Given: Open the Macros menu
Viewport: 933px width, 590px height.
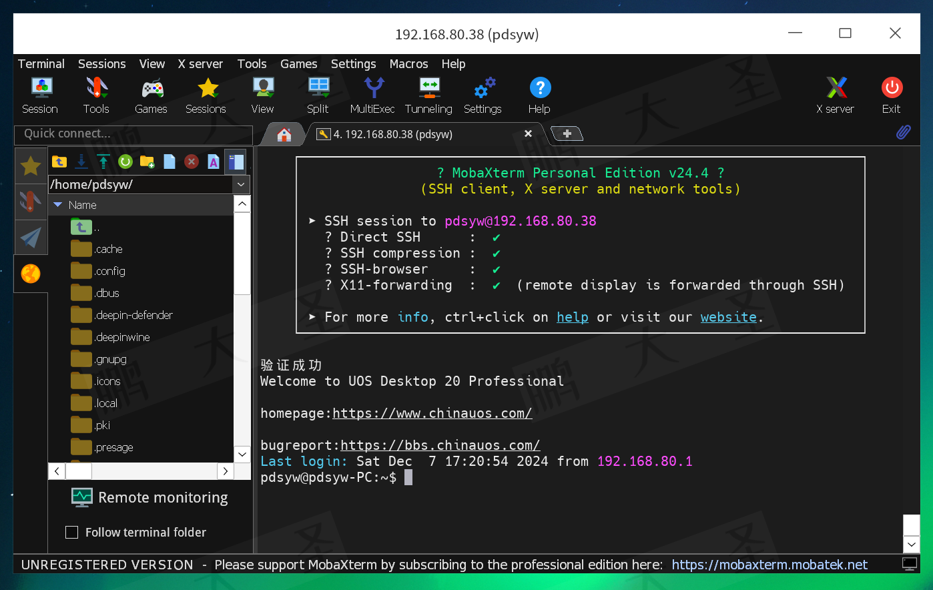Looking at the screenshot, I should click(x=408, y=63).
